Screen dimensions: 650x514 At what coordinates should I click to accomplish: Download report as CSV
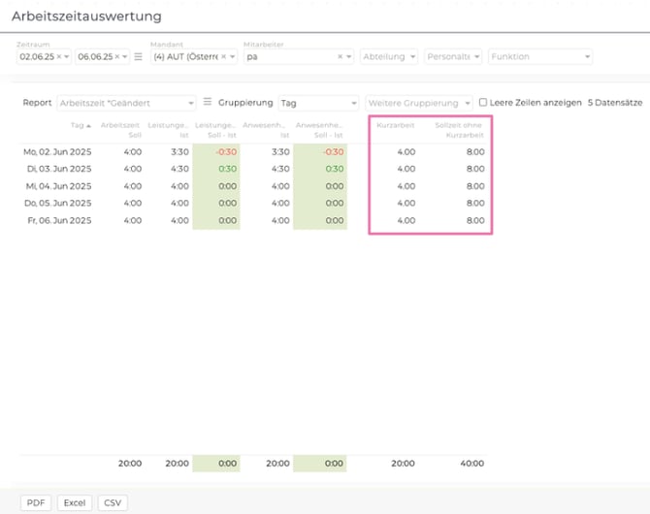(113, 502)
